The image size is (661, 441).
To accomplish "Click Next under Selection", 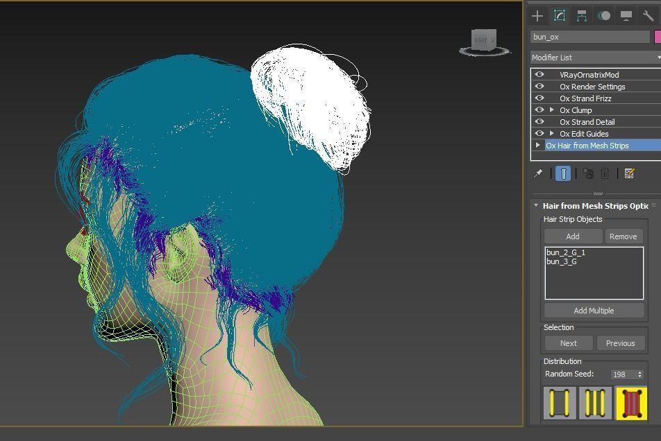I will coord(567,343).
